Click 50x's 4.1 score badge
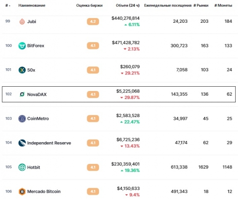 pos(93,70)
